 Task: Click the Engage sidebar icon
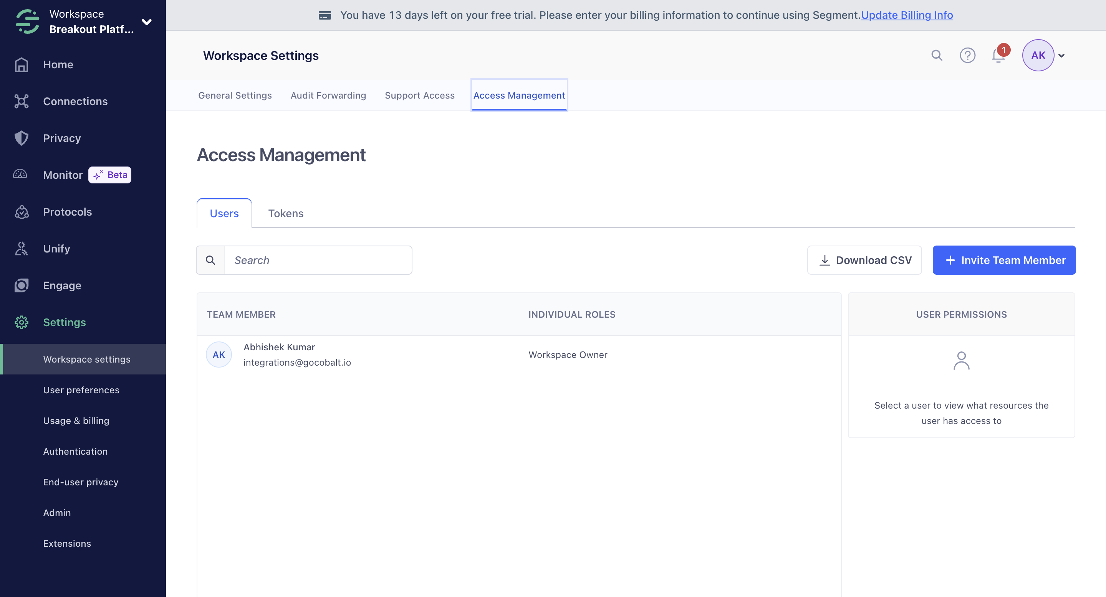click(x=21, y=285)
